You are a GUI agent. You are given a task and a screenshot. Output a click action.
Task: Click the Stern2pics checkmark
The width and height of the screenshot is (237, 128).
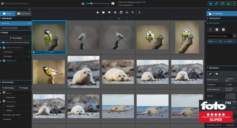tap(29, 52)
